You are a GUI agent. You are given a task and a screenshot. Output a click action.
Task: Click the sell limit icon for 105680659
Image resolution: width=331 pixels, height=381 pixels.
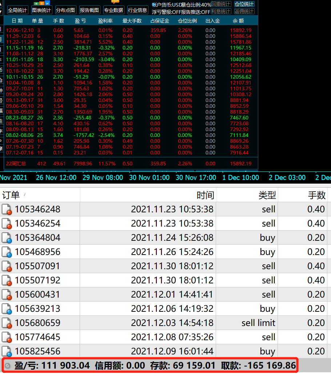coord(6,323)
